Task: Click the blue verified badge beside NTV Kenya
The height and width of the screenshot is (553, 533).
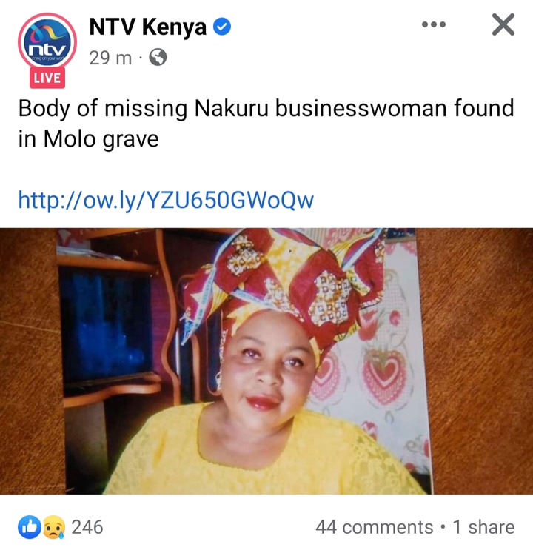Action: [x=222, y=27]
